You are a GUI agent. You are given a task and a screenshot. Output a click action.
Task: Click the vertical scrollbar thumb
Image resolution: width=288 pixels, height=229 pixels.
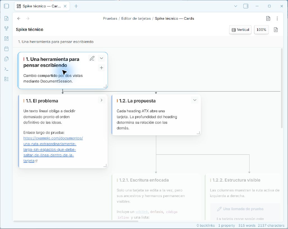click(282, 88)
